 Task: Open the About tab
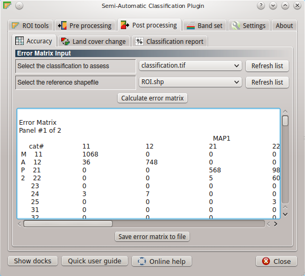point(284,25)
